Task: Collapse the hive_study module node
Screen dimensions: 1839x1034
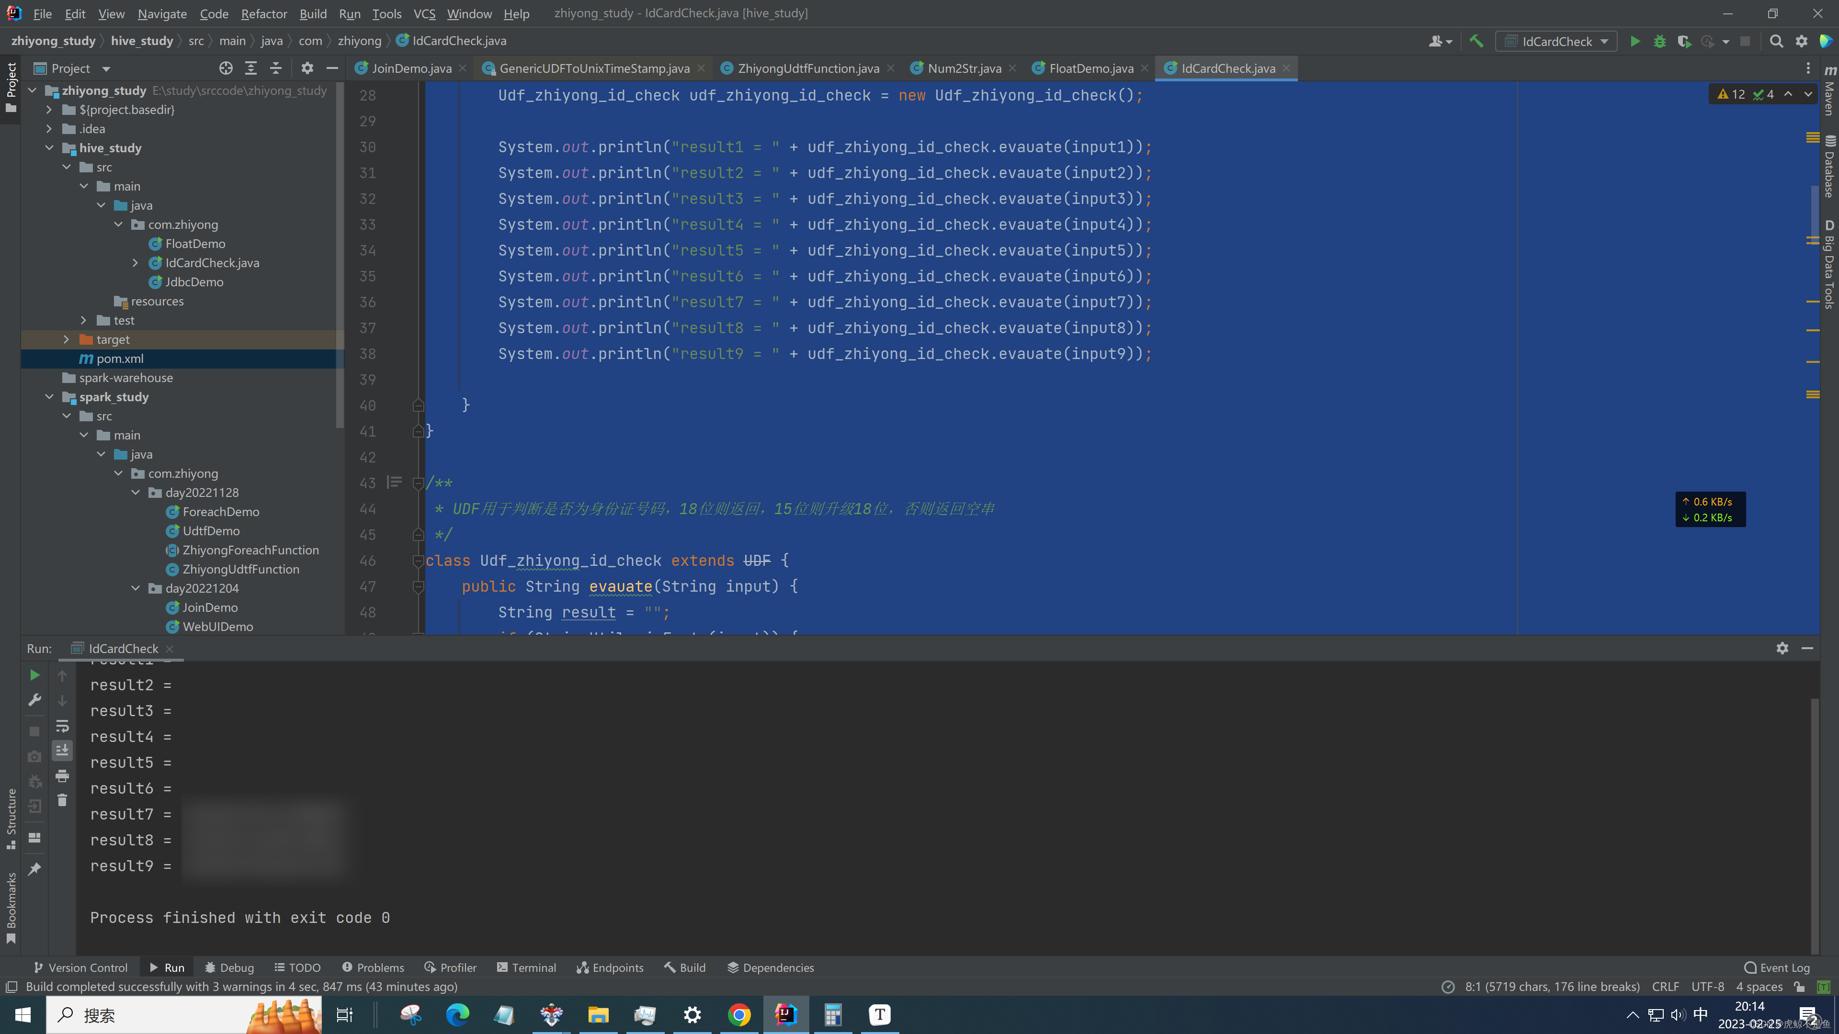Action: pos(49,148)
